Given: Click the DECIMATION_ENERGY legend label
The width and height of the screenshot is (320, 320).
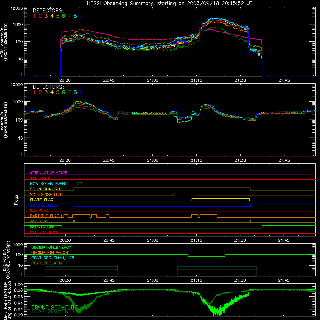Looking at the screenshot, I should coord(51,247).
